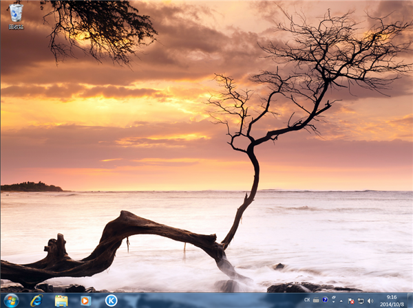Click the 9:16 taskbar clock
Image resolution: width=413 pixels, height=308 pixels.
tap(392, 297)
